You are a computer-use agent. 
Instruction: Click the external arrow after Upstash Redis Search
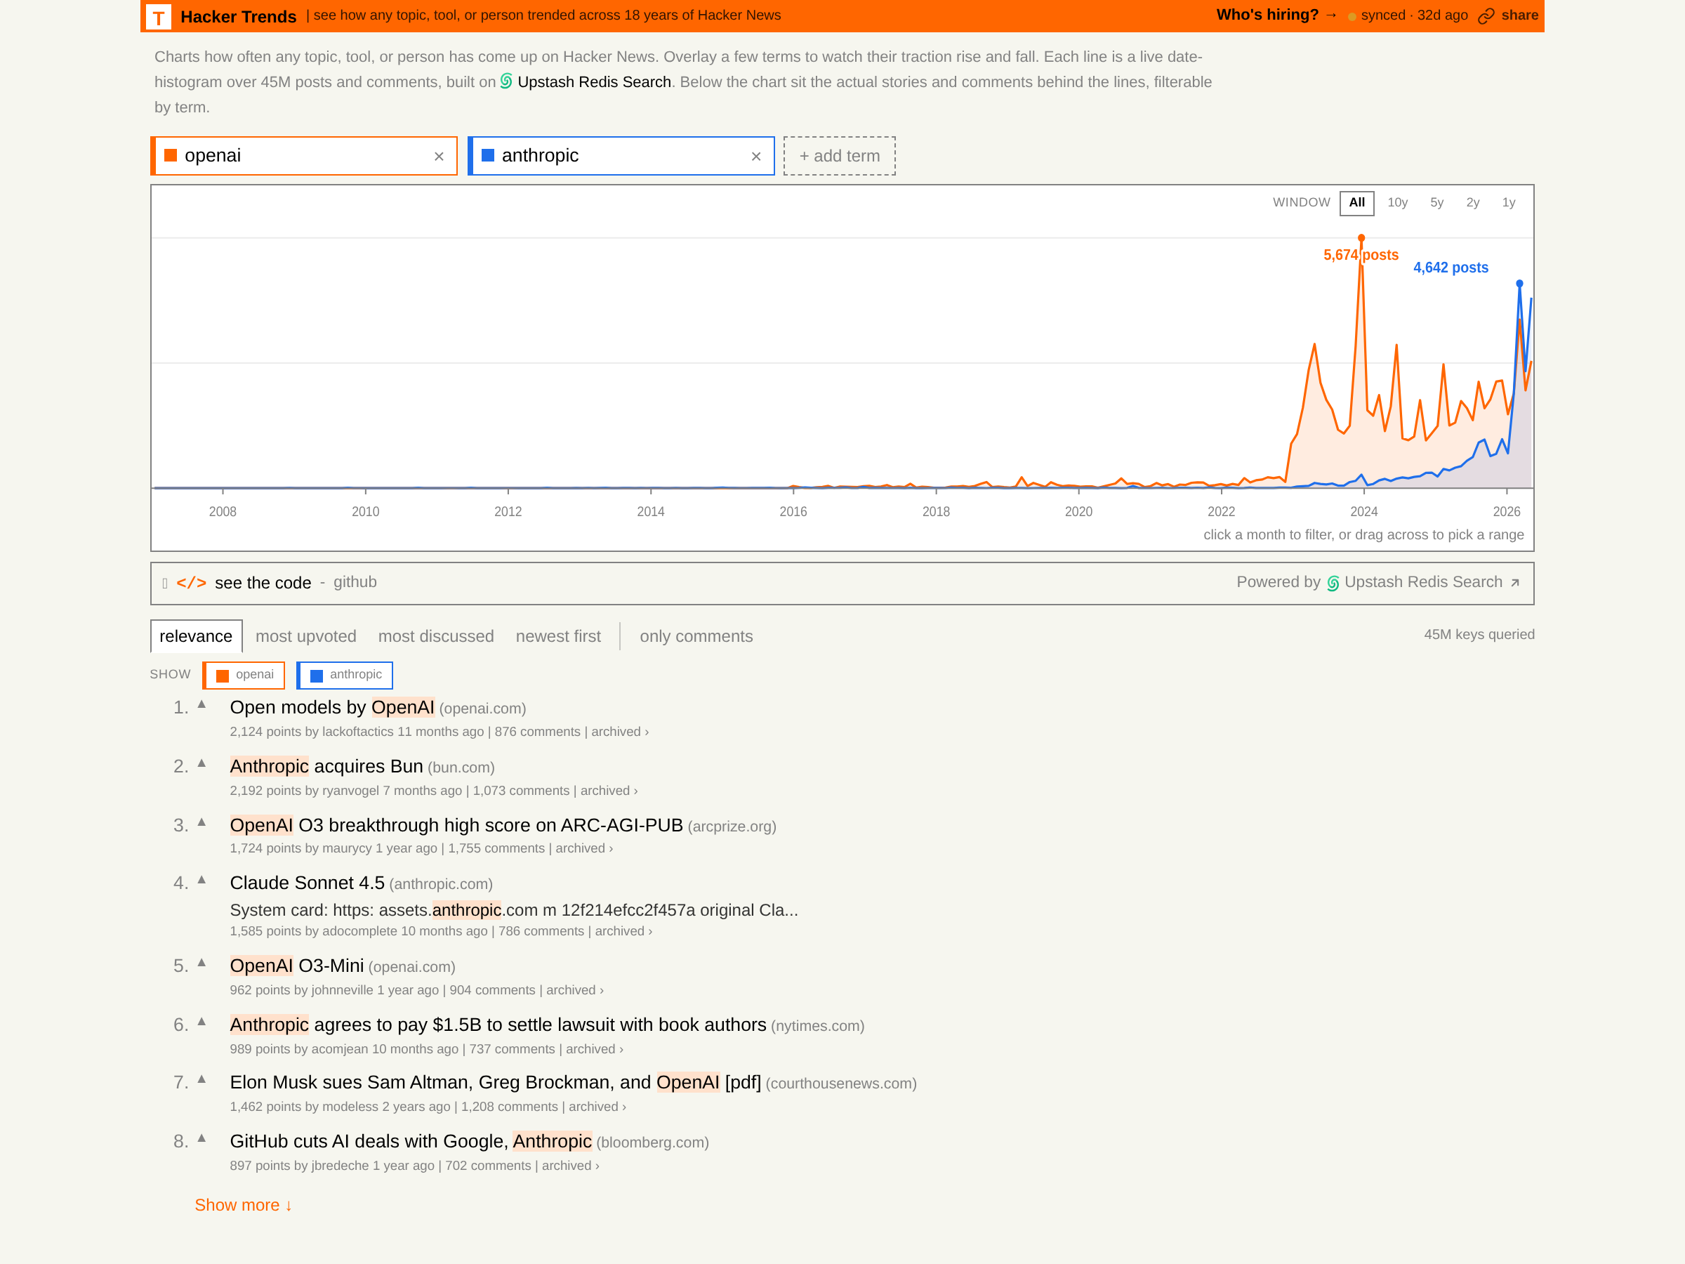pos(1515,583)
